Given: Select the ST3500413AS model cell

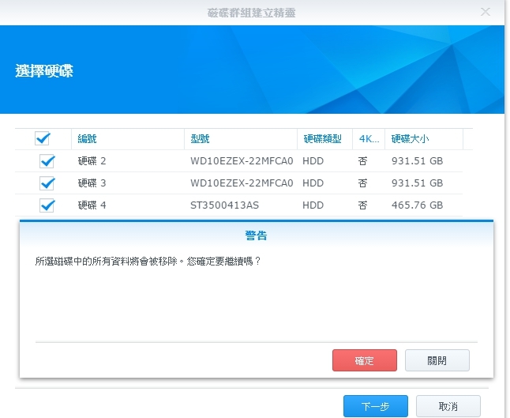Looking at the screenshot, I should [224, 205].
